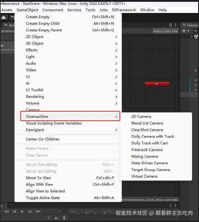Select Move To View
Viewport: 199px width, 222px height.
tap(68, 178)
